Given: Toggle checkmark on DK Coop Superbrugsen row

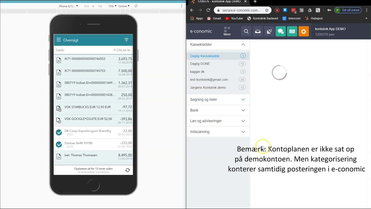Looking at the screenshot, I should 59,132.
